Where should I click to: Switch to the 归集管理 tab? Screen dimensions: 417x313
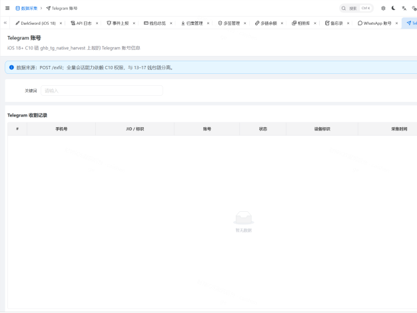pyautogui.click(x=192, y=23)
